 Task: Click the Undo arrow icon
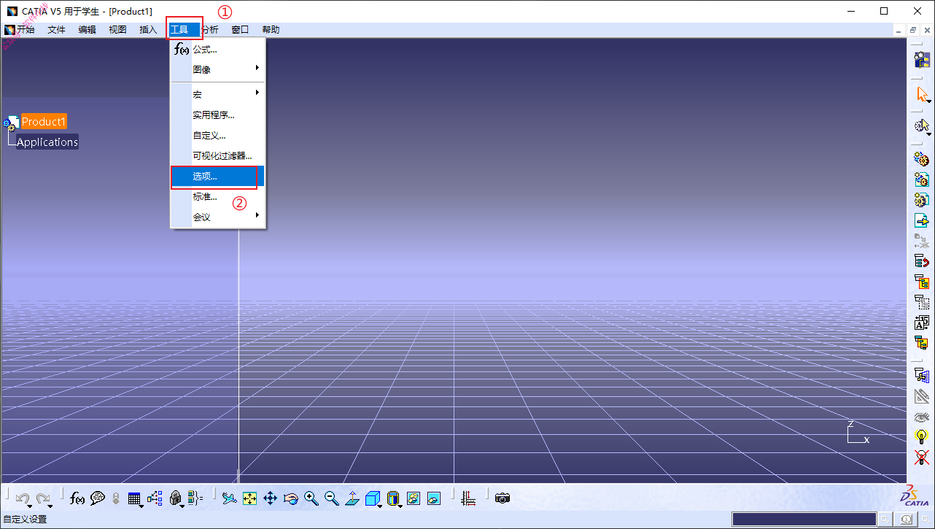tap(23, 498)
